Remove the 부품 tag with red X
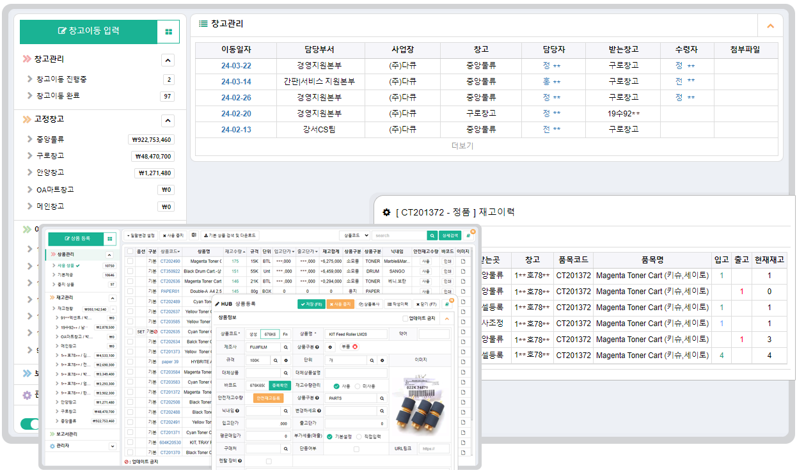The width and height of the screenshot is (797, 470). pyautogui.click(x=355, y=347)
